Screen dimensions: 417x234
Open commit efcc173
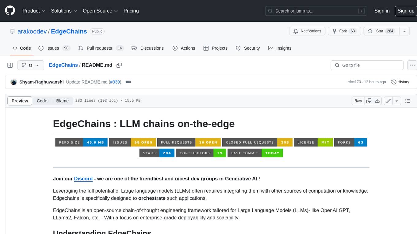(354, 82)
